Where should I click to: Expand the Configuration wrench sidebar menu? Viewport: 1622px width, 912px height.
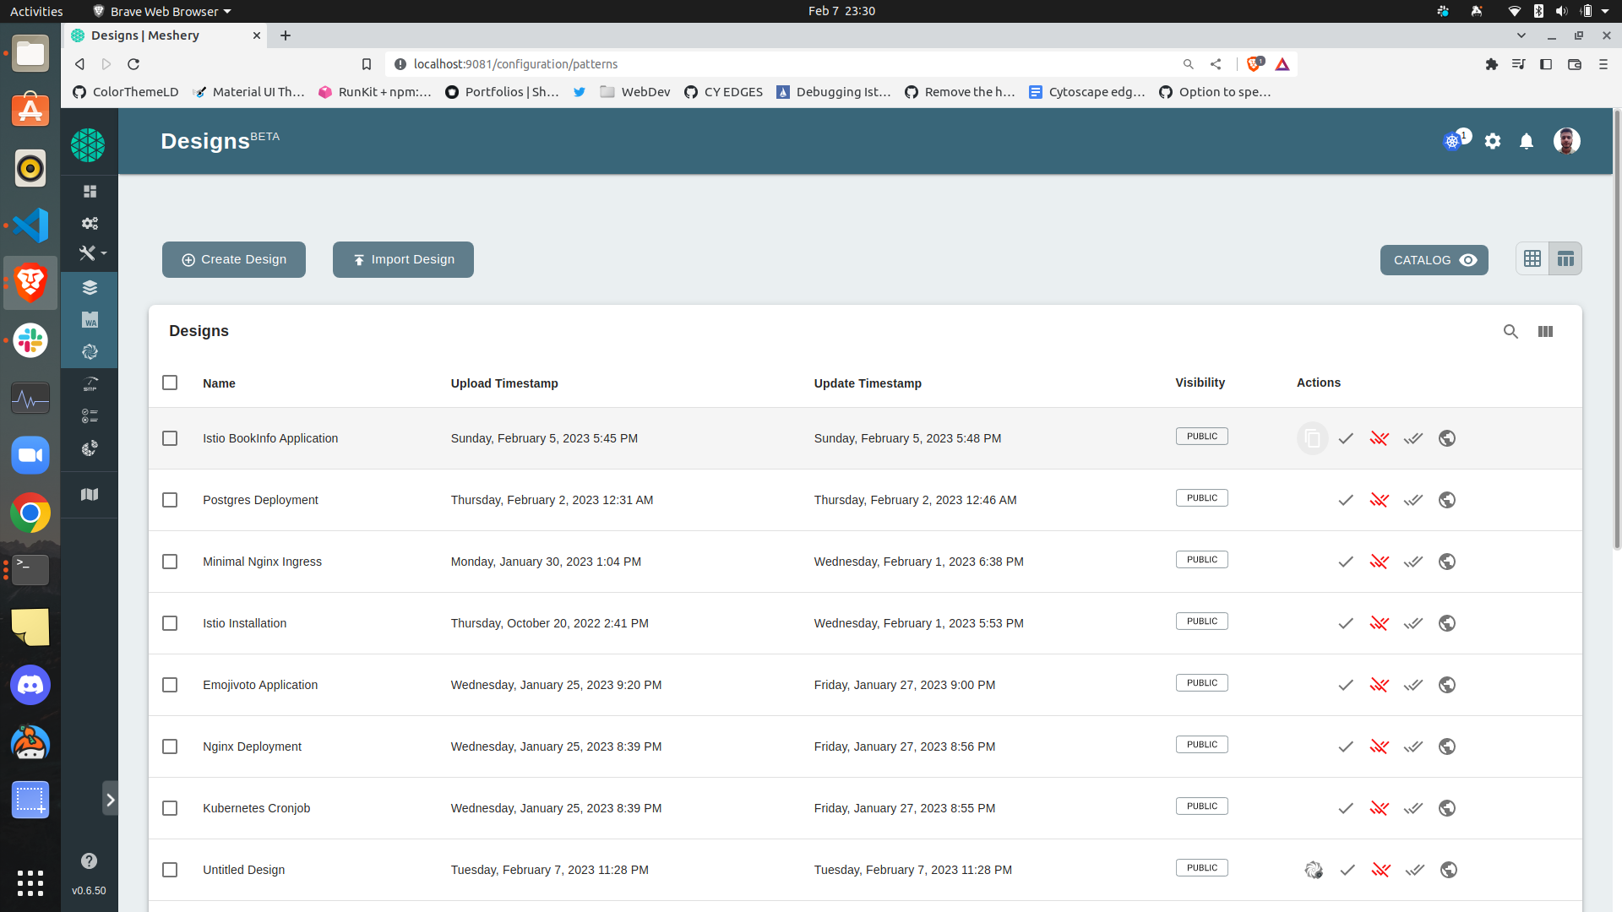(x=91, y=252)
